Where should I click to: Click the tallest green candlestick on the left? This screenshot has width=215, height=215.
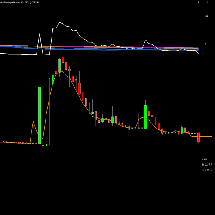pyautogui.click(x=40, y=115)
